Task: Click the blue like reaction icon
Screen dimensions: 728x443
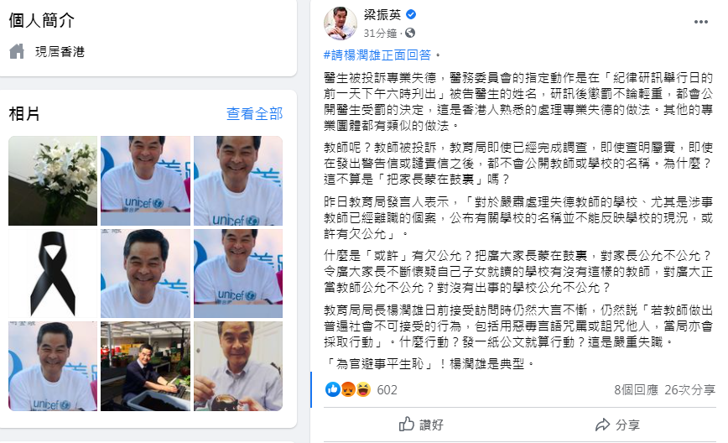Action: pyautogui.click(x=333, y=389)
